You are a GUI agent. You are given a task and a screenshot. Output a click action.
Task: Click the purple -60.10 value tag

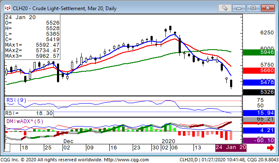point(259,141)
